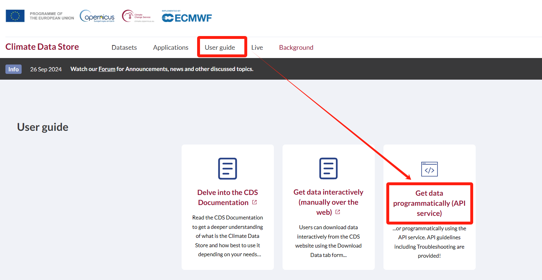Open Delve into the CDS Documentation link

(227, 197)
